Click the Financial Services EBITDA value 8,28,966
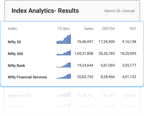The height and width of the screenshot is (116, 144). click(x=108, y=77)
